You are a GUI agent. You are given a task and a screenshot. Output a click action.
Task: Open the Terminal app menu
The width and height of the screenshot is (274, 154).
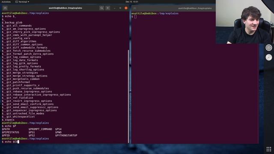tap(22, 2)
